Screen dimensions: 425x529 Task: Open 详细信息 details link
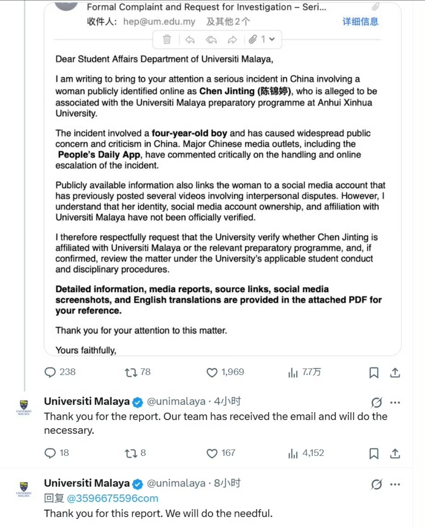click(360, 21)
